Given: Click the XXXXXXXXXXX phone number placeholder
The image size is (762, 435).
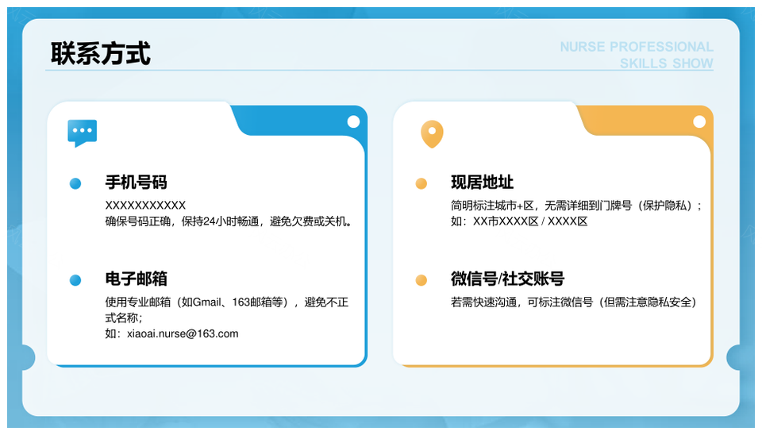Looking at the screenshot, I should coord(145,205).
